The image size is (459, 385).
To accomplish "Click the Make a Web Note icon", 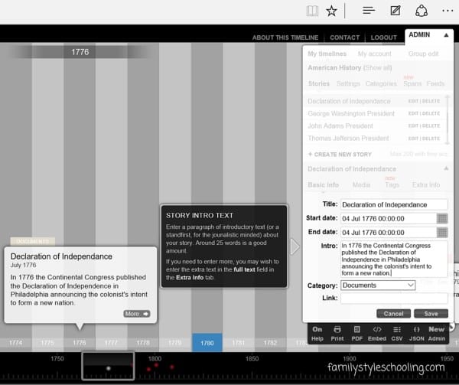I will pos(395,11).
